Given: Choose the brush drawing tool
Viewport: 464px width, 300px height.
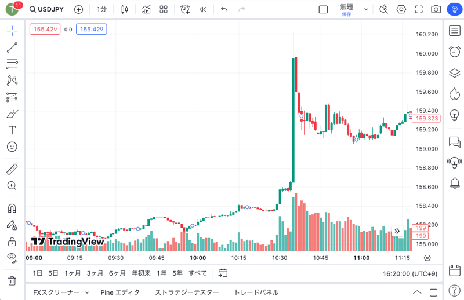Looking at the screenshot, I should [x=12, y=114].
